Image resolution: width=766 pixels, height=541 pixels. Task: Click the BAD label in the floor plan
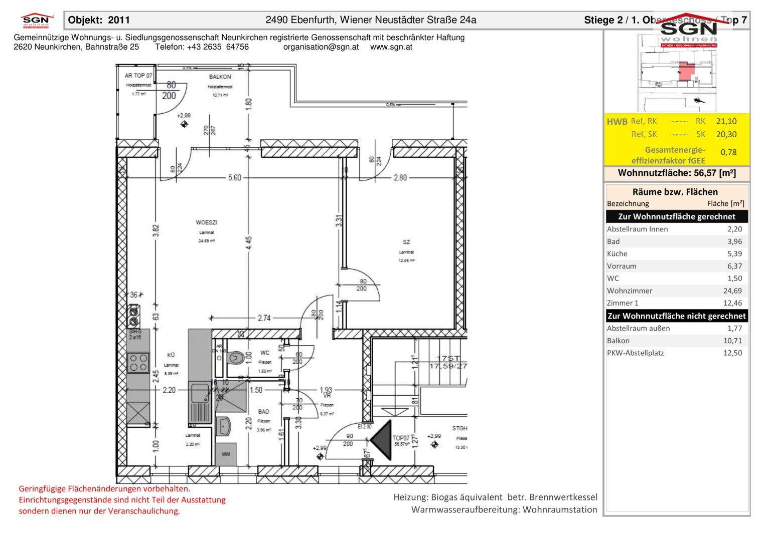263,412
